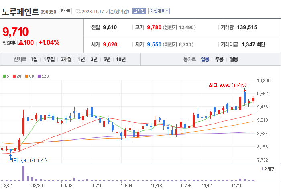Click the red 20-day moving average swatch
This screenshot has height=196, width=281.
(14, 76)
